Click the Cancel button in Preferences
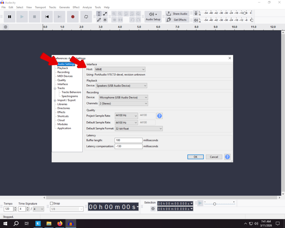Viewport: 285px width, 228px height. pos(214,157)
